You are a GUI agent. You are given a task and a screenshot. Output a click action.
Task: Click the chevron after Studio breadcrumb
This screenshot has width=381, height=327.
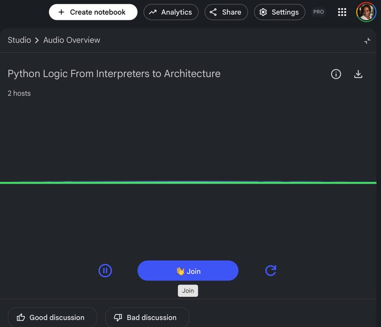36,40
